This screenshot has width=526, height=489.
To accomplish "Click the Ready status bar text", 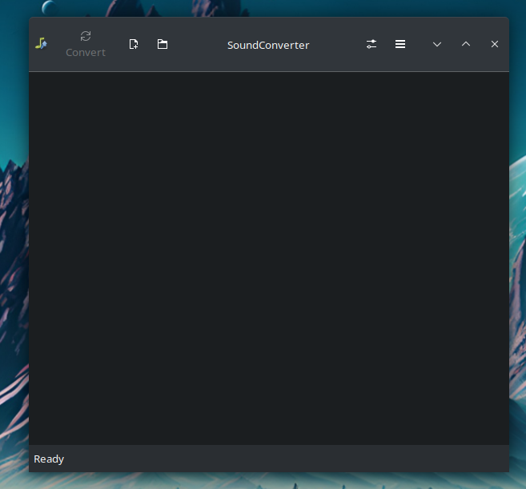I will point(49,459).
